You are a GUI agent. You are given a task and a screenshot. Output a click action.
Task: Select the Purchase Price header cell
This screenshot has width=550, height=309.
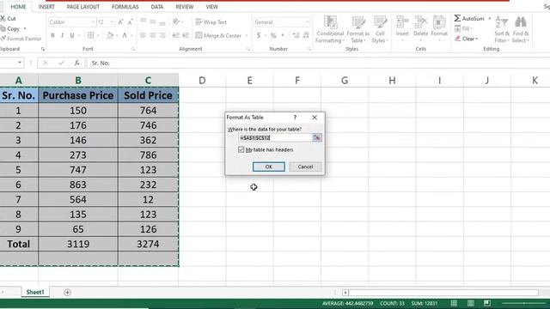(78, 95)
